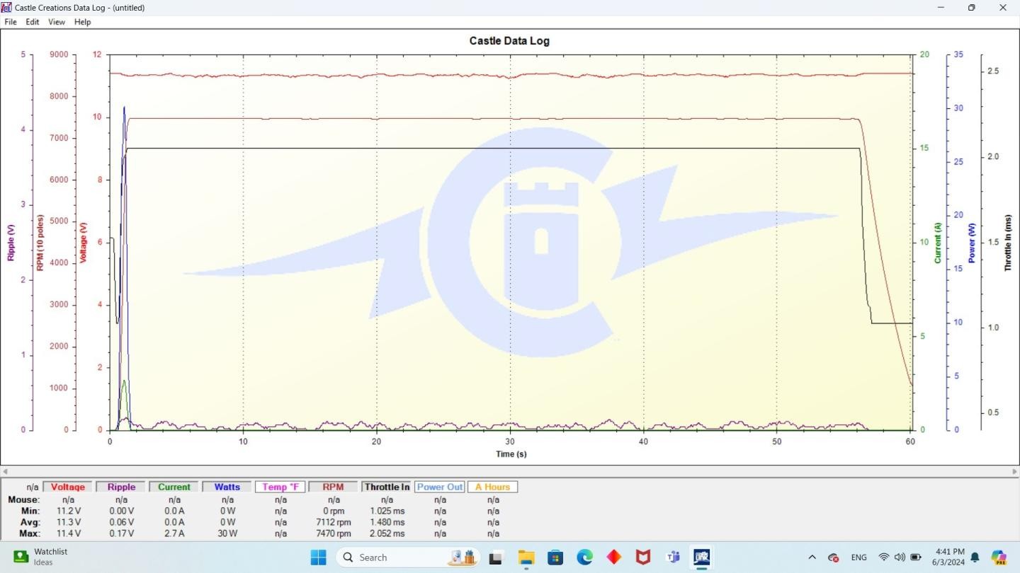Click the Avg Ripple value 0.06 V
This screenshot has height=573, width=1020.
121,522
